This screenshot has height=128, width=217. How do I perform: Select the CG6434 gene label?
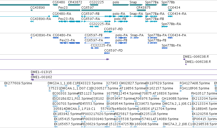click(174, 7)
